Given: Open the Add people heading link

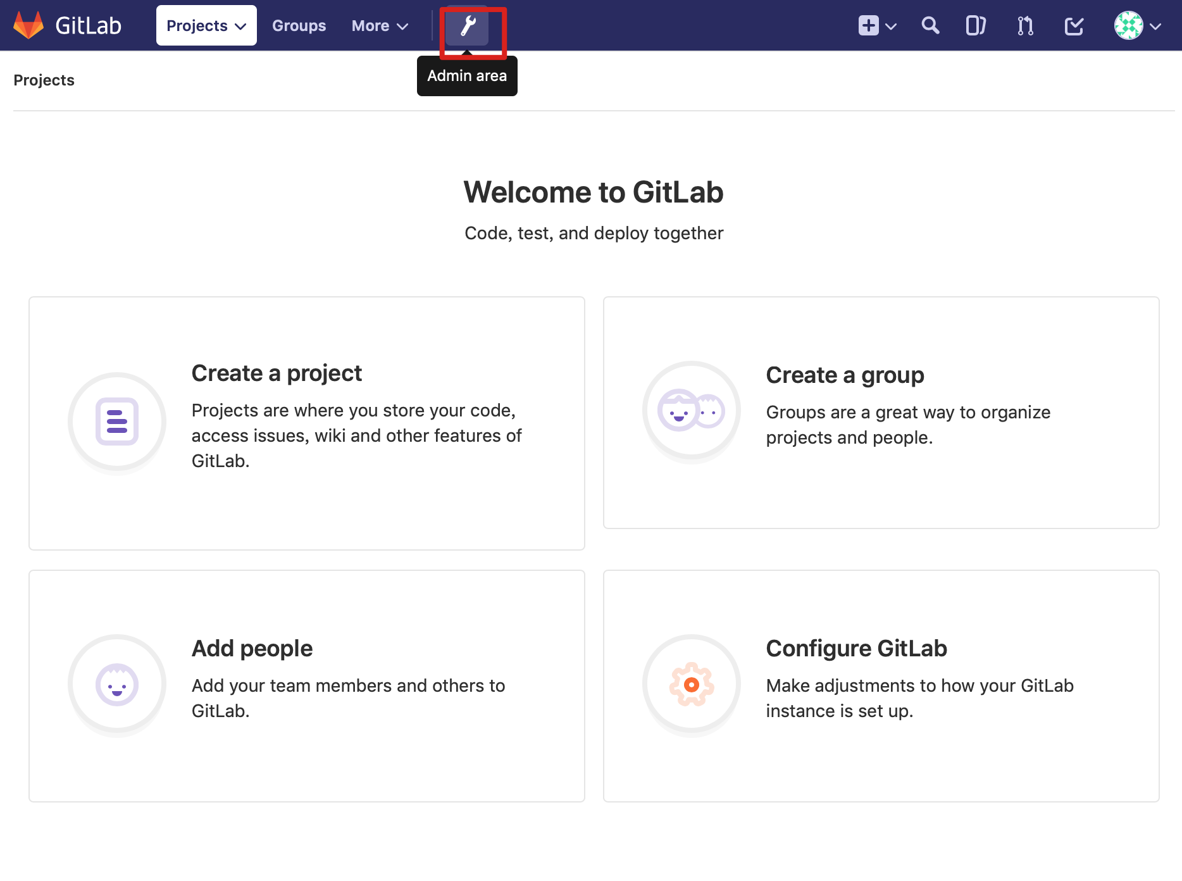Looking at the screenshot, I should (x=252, y=649).
